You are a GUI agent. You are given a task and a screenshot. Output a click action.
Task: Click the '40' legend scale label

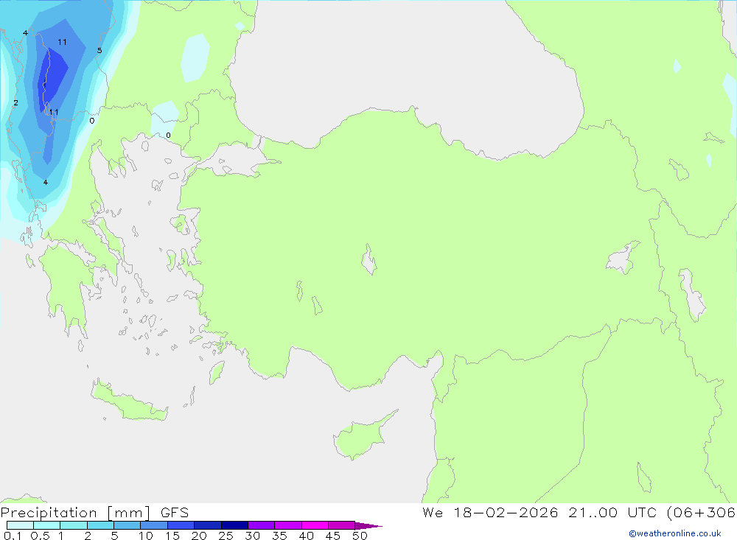tap(307, 536)
